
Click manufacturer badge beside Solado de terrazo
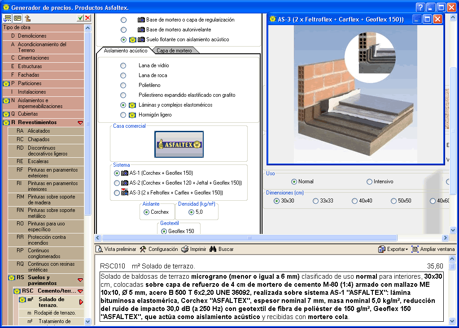click(22, 300)
